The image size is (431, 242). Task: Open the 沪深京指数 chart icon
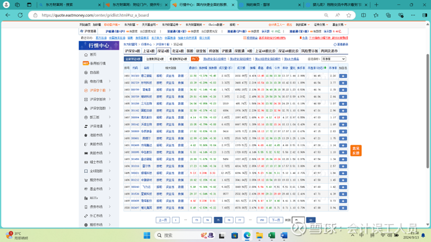coord(86,108)
